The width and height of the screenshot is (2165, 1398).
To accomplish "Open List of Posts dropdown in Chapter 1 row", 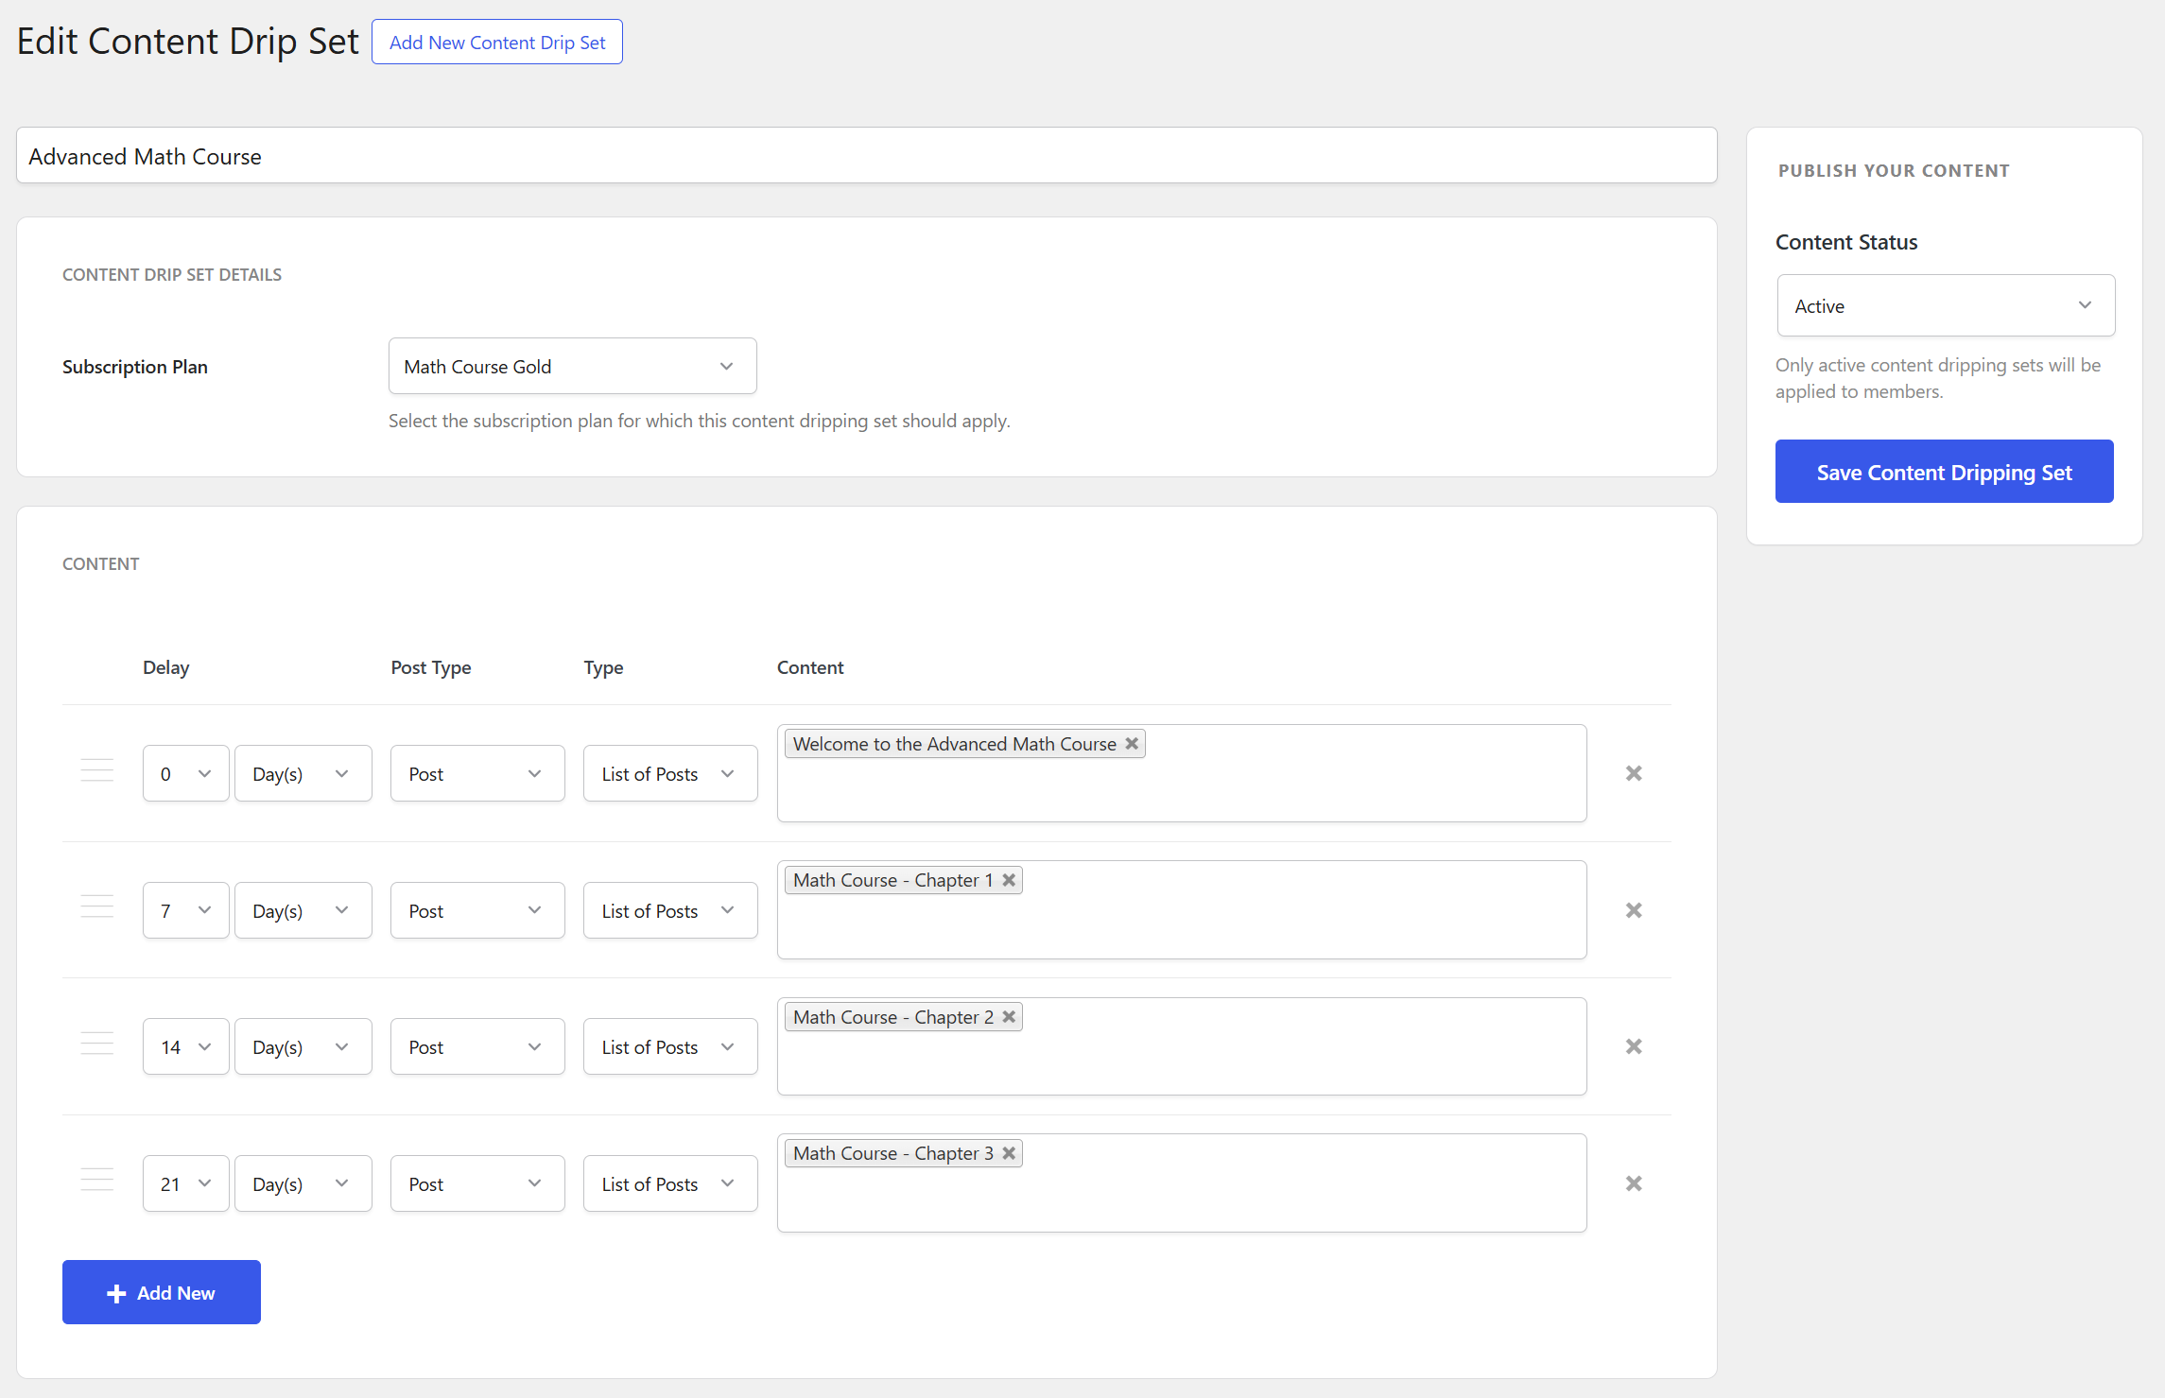I will point(670,910).
